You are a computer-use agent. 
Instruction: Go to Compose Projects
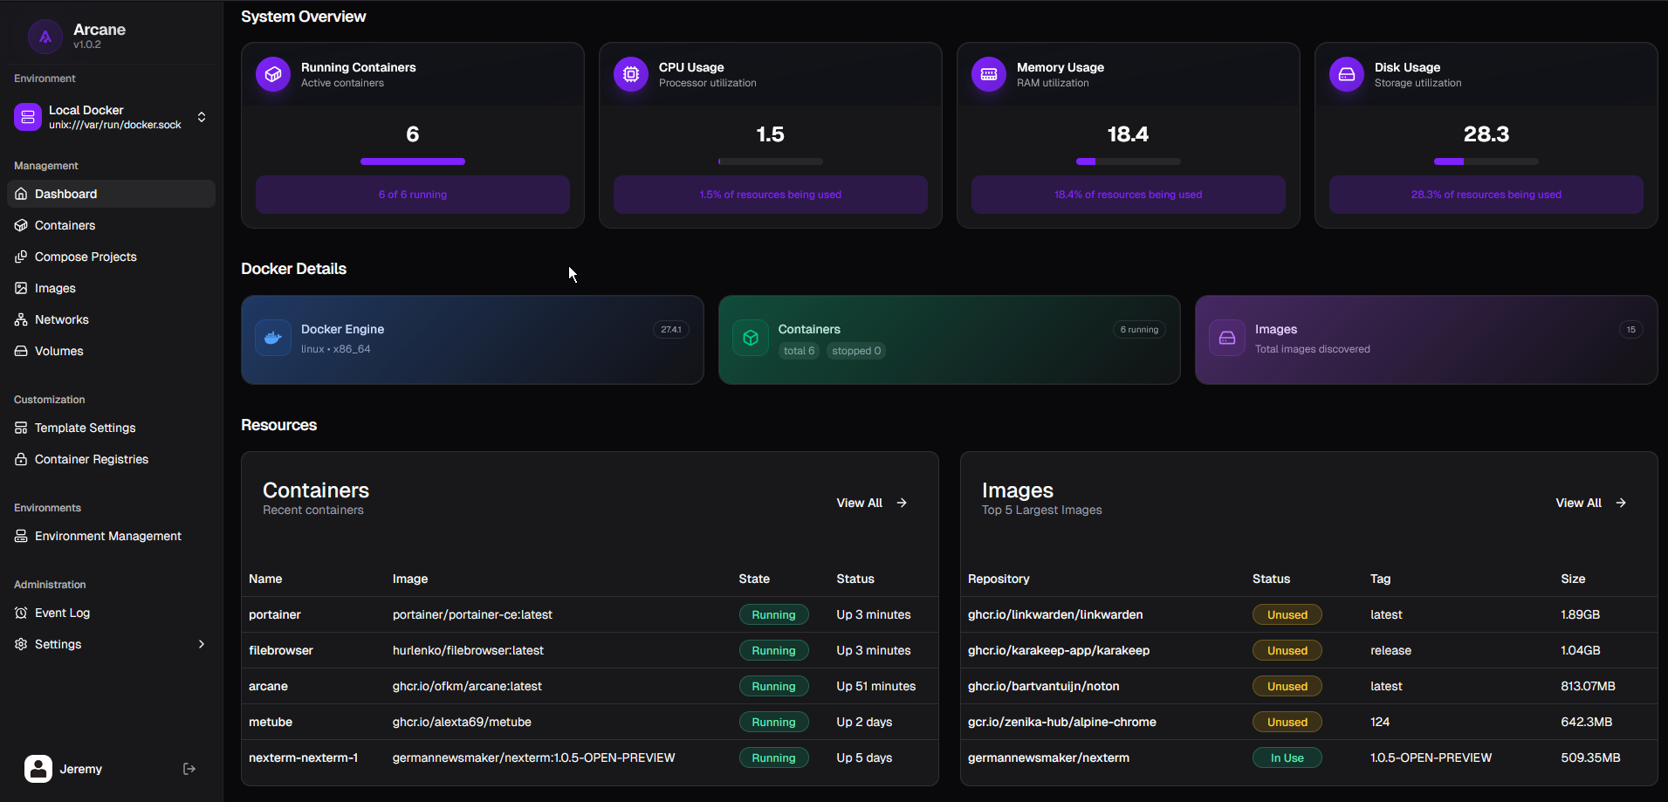pyautogui.click(x=86, y=257)
